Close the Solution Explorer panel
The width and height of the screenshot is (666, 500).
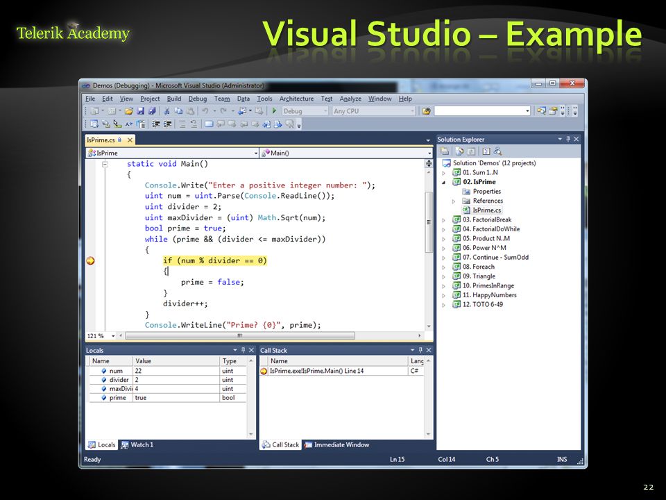577,139
